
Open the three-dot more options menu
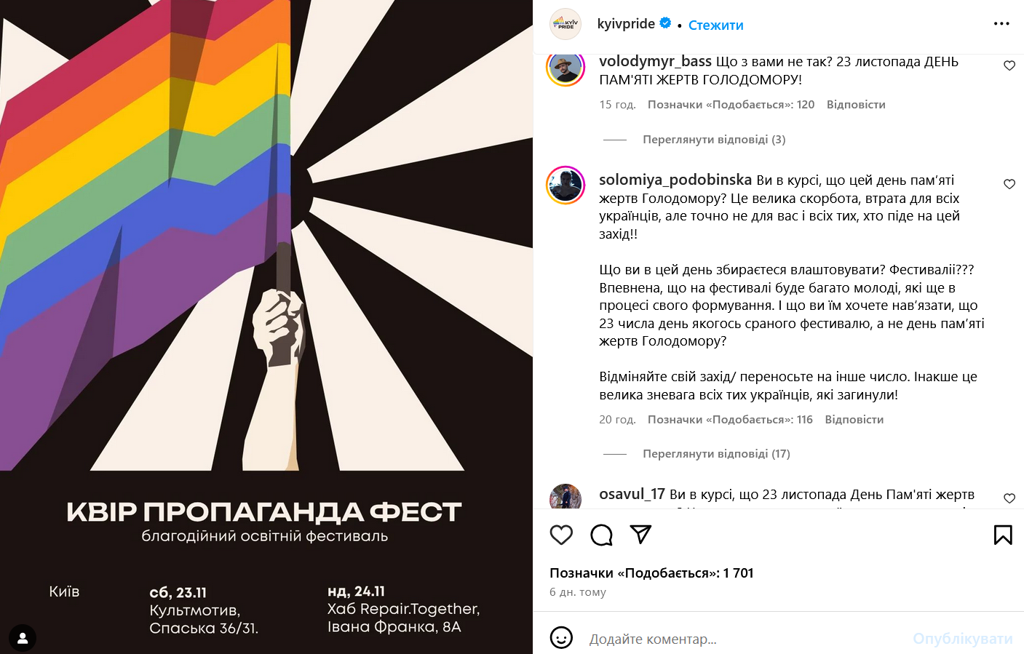[1001, 24]
